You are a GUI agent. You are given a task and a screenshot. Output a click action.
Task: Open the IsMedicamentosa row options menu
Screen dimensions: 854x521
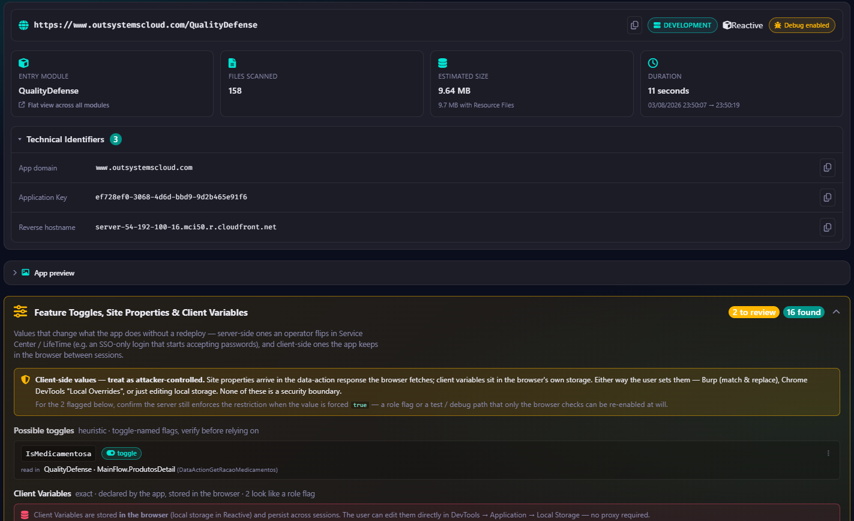[x=828, y=453]
